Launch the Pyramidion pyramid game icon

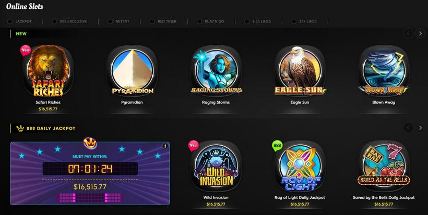coord(132,71)
